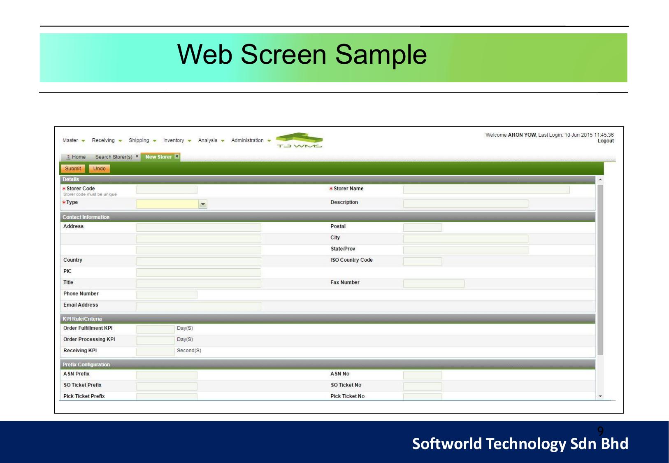The image size is (669, 463).
Task: Click the Fax Number input field
Action: 434,284
